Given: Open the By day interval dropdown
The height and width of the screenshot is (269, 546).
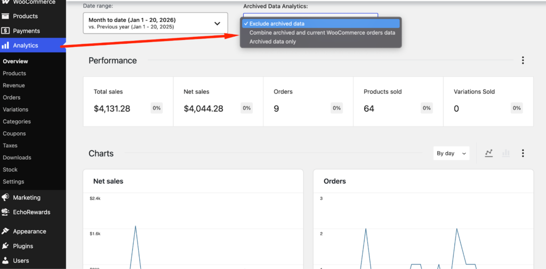Looking at the screenshot, I should tap(451, 153).
